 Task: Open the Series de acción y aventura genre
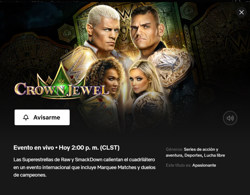click(x=192, y=152)
